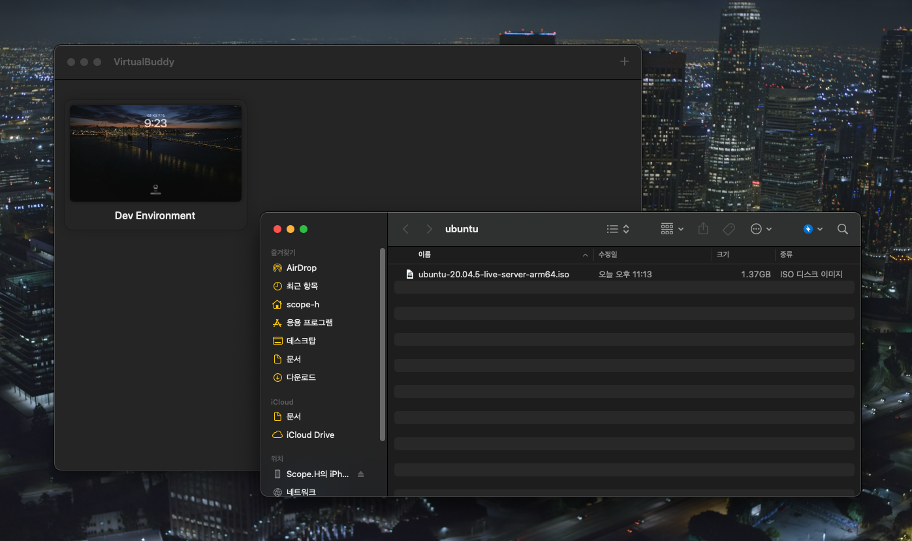This screenshot has width=912, height=541.
Task: Eject the Scope.H iPhone device
Action: [x=360, y=474]
